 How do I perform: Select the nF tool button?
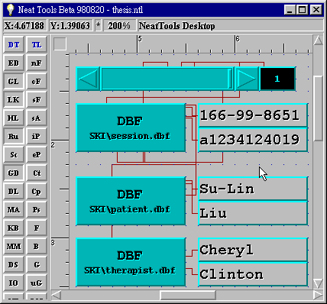click(x=37, y=63)
